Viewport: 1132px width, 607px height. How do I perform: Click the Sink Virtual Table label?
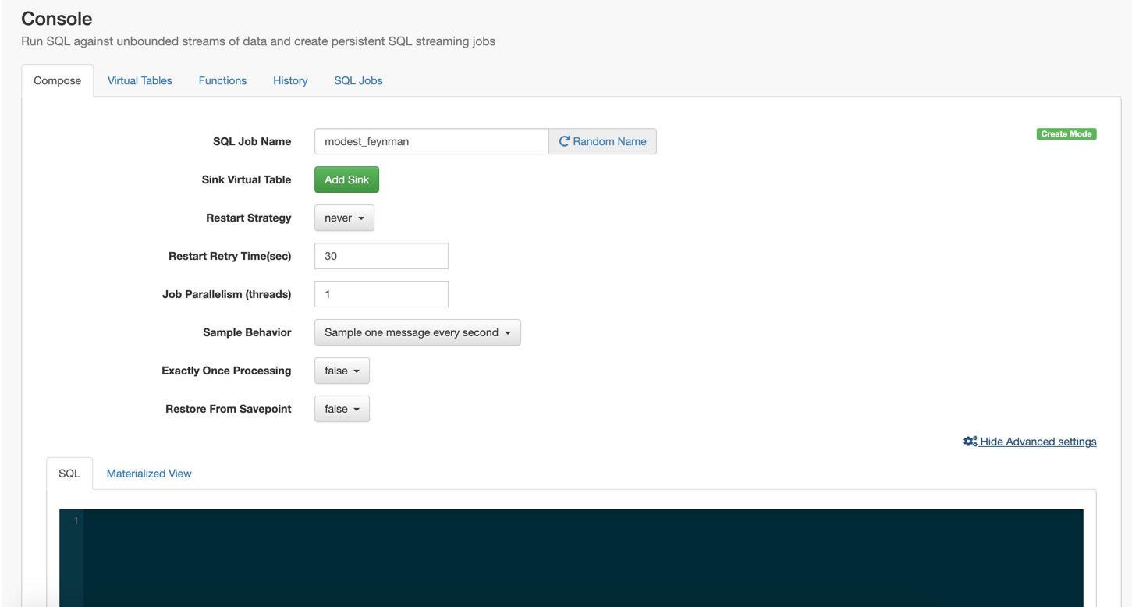247,179
